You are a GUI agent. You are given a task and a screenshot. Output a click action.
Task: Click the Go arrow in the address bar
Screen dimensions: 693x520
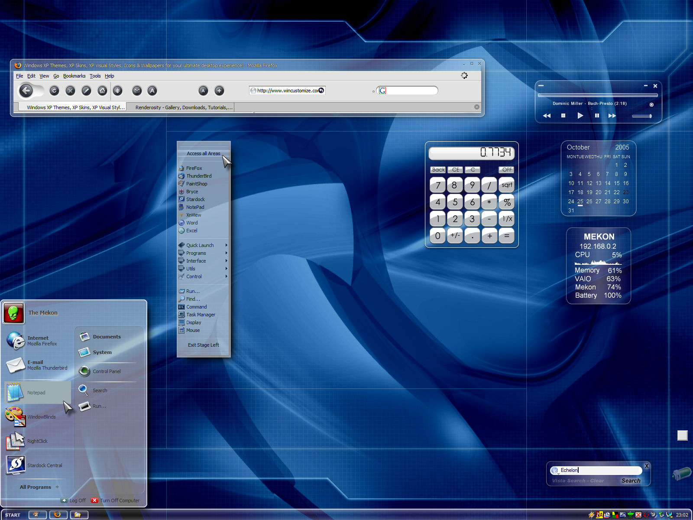click(x=321, y=91)
